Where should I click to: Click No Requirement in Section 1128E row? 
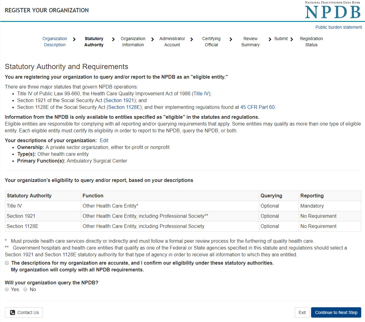pos(330,226)
